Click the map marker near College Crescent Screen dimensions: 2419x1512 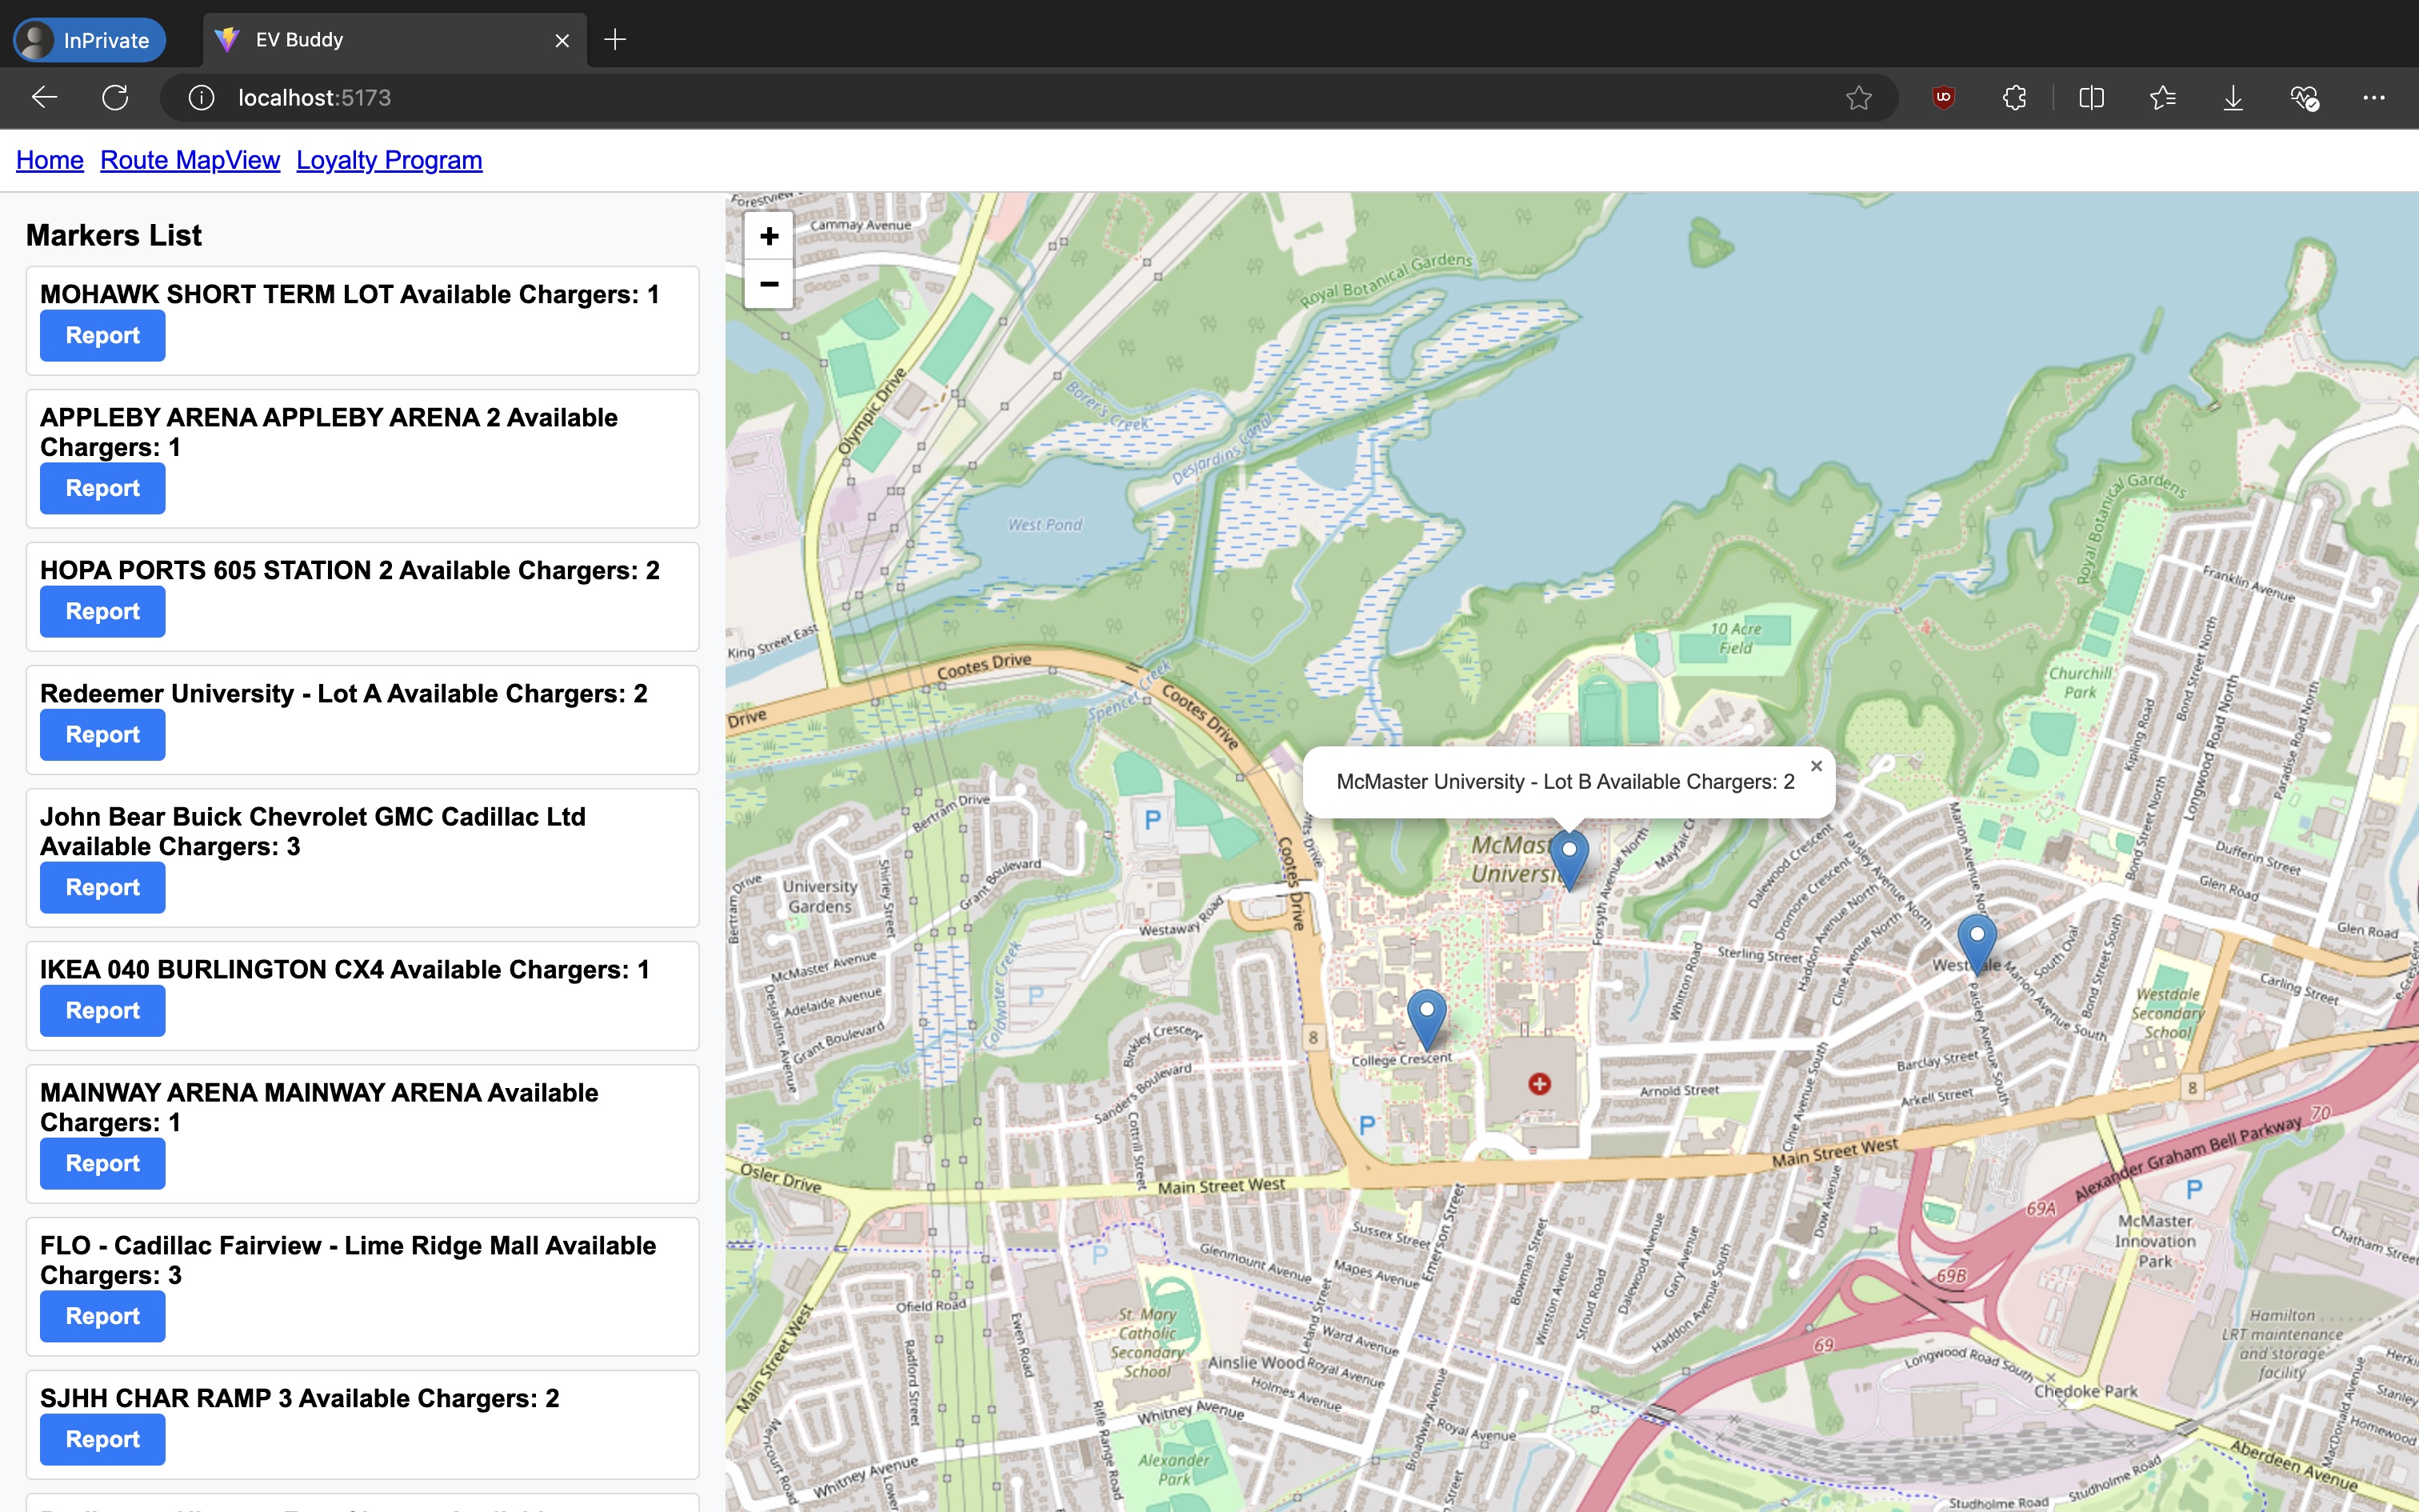click(x=1425, y=1016)
